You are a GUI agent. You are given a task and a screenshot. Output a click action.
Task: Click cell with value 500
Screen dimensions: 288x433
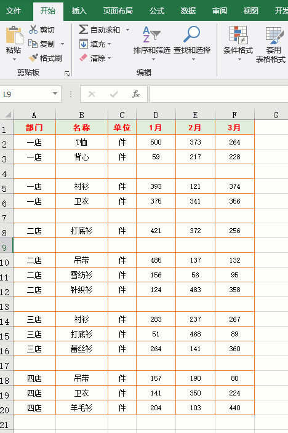(156, 142)
